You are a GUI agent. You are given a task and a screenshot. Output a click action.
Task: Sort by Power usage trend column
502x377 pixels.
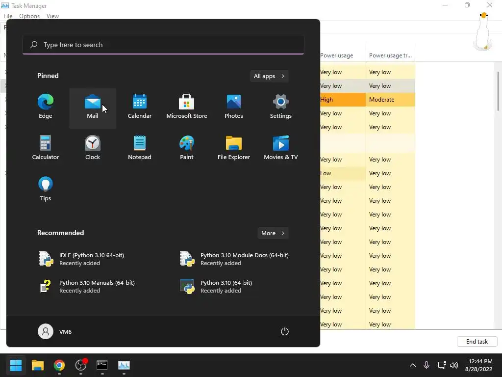pyautogui.click(x=391, y=51)
